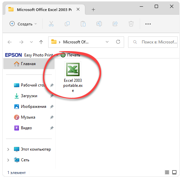
Task: Click the Copy icon in toolbar
Action: (67, 24)
